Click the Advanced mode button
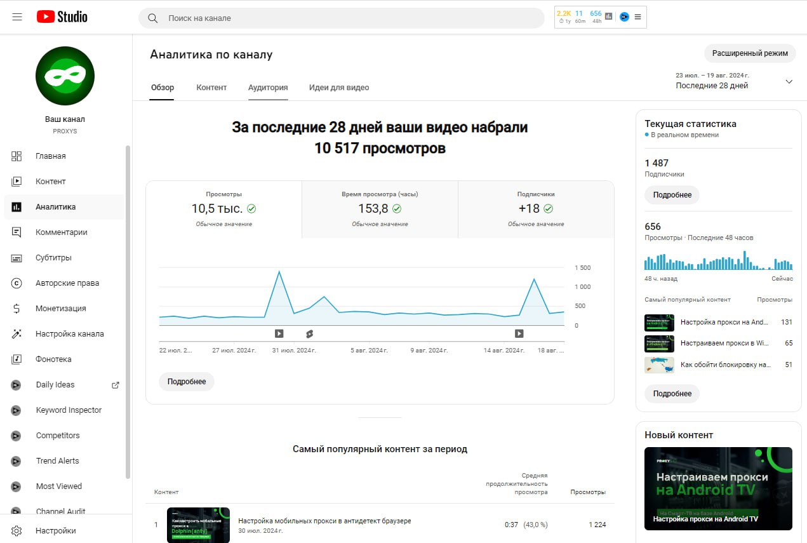Screen dimensions: 807x543 (750, 53)
